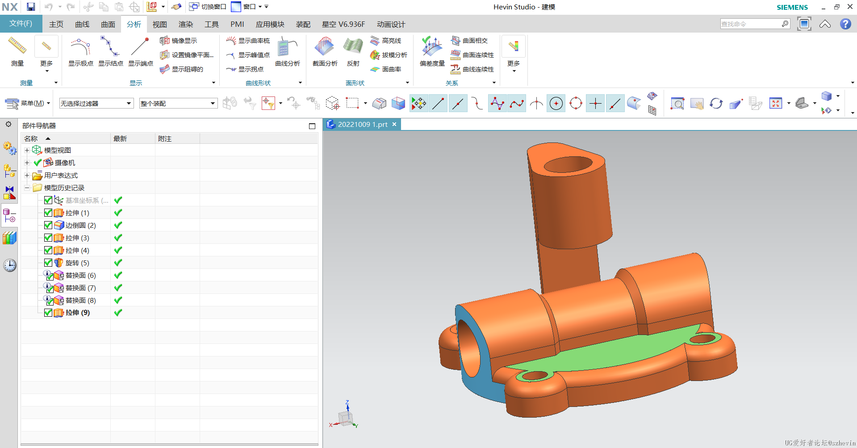Switch to the 曲面 tab
The image size is (857, 448).
[x=108, y=24]
